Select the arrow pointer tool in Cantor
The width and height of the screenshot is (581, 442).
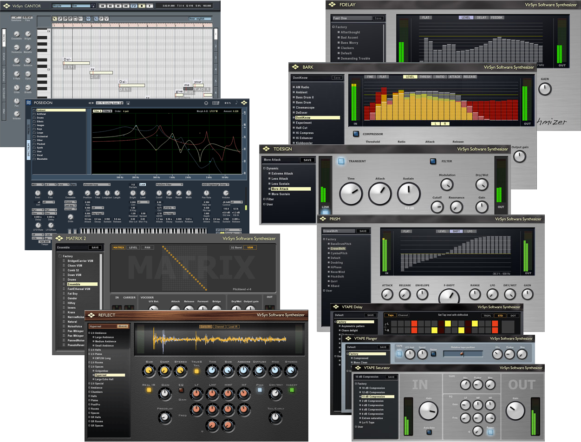[55, 19]
